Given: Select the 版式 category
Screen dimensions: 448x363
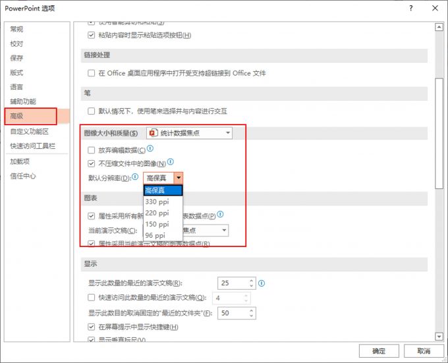Looking at the screenshot, I should tap(16, 72).
